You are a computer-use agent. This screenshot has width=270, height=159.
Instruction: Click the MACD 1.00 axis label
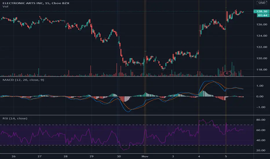coord(260,86)
